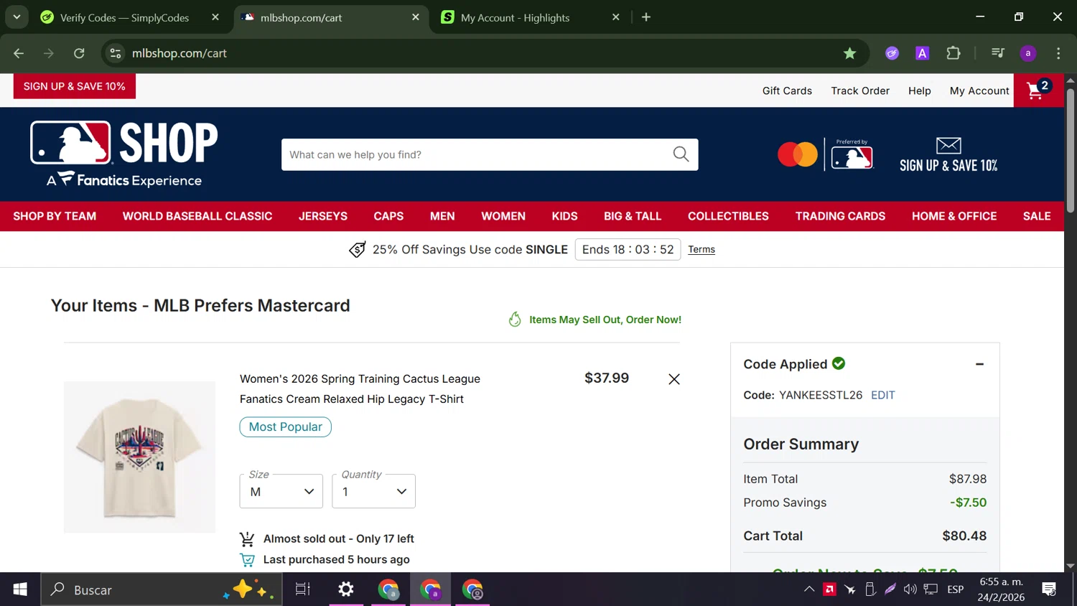Click the SimplyCodes extension icon in toolbar
The width and height of the screenshot is (1077, 606).
(x=892, y=53)
